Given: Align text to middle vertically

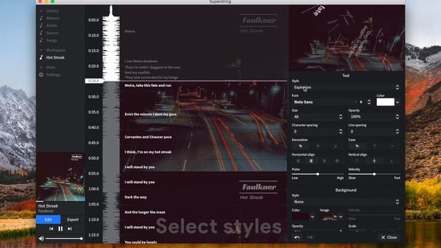Looking at the screenshot, I should pyautogui.click(x=374, y=161).
